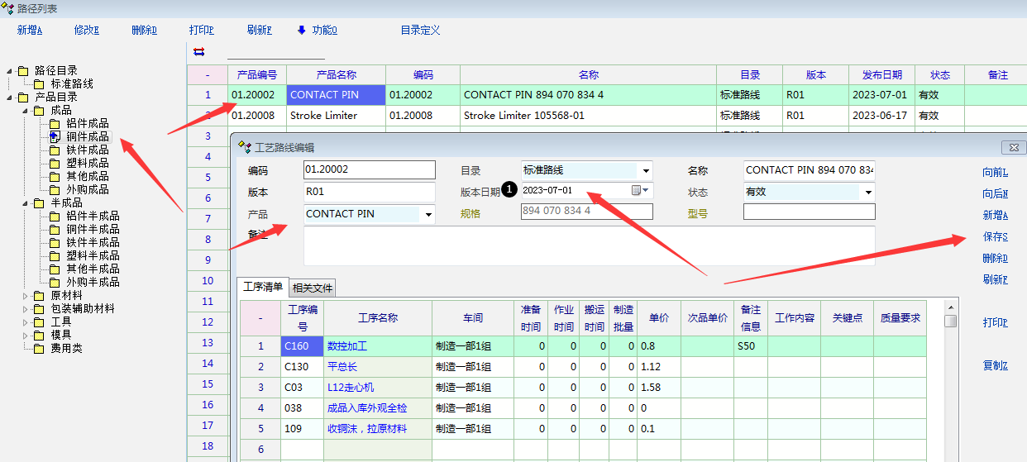
Task: Click the red-blue swap arrows icon
Action: (198, 51)
